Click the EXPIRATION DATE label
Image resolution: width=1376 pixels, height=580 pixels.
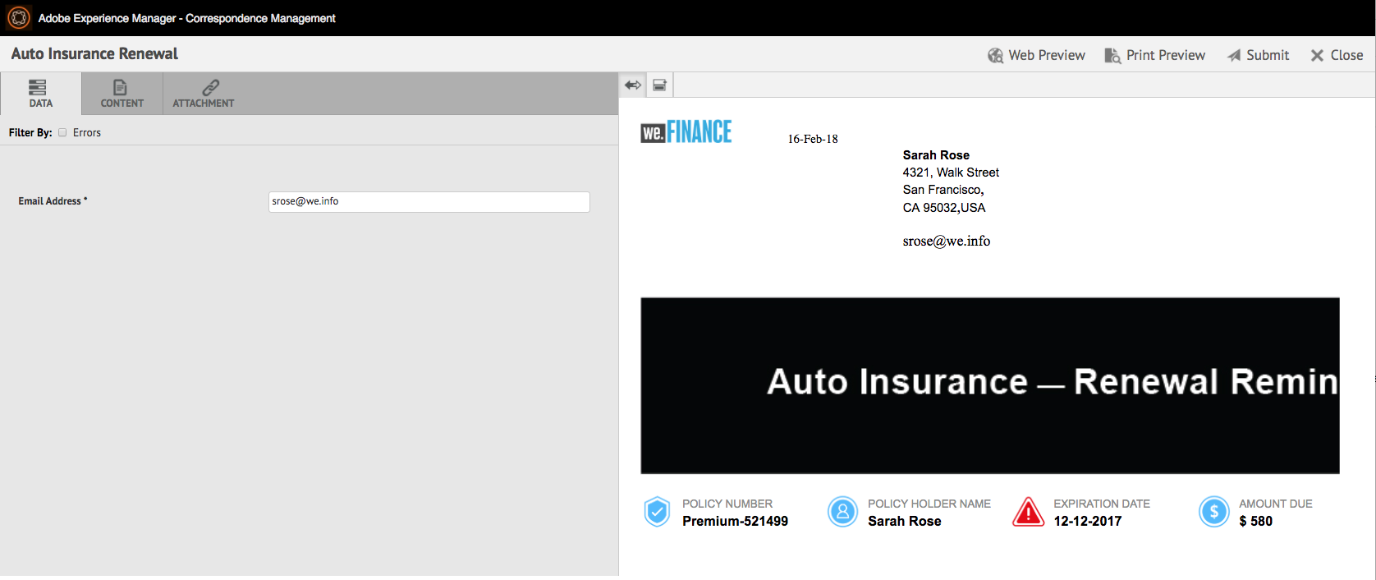(1102, 504)
